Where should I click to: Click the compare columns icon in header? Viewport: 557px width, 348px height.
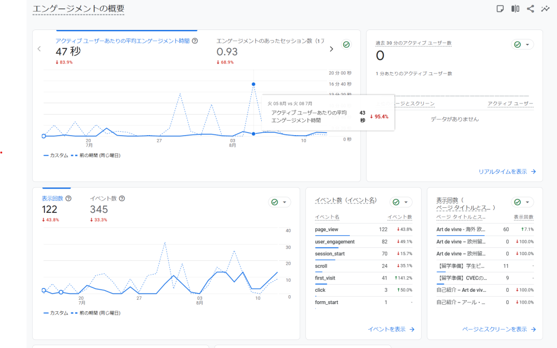click(515, 9)
